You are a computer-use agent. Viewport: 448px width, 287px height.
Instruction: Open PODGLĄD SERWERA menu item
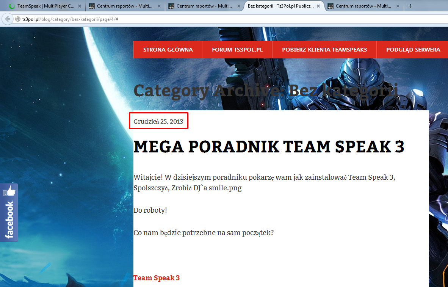(x=413, y=50)
